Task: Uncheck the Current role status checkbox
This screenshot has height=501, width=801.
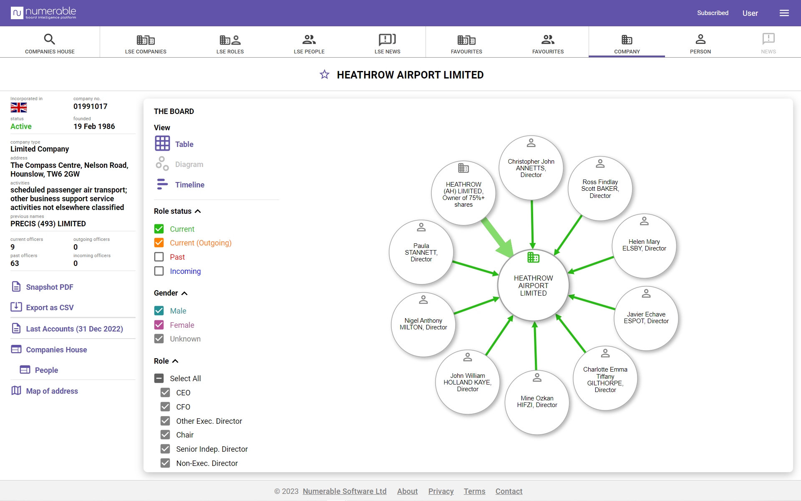Action: tap(159, 229)
